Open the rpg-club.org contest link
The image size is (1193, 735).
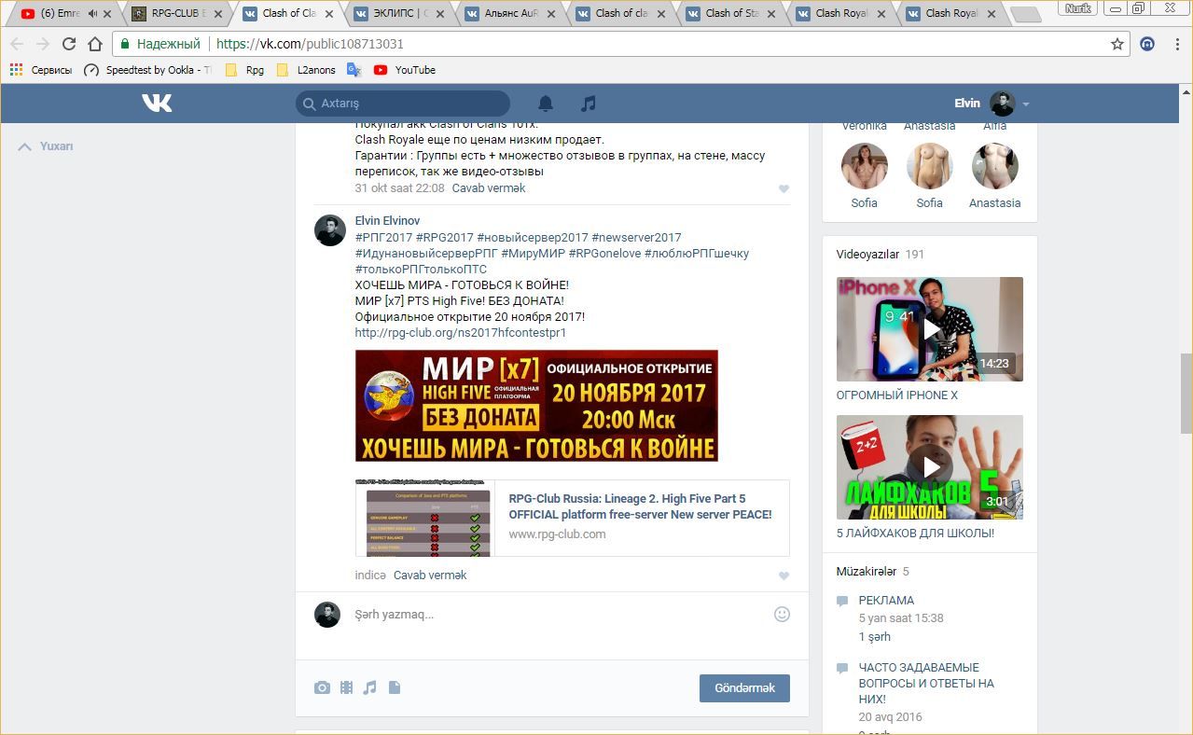pos(461,332)
